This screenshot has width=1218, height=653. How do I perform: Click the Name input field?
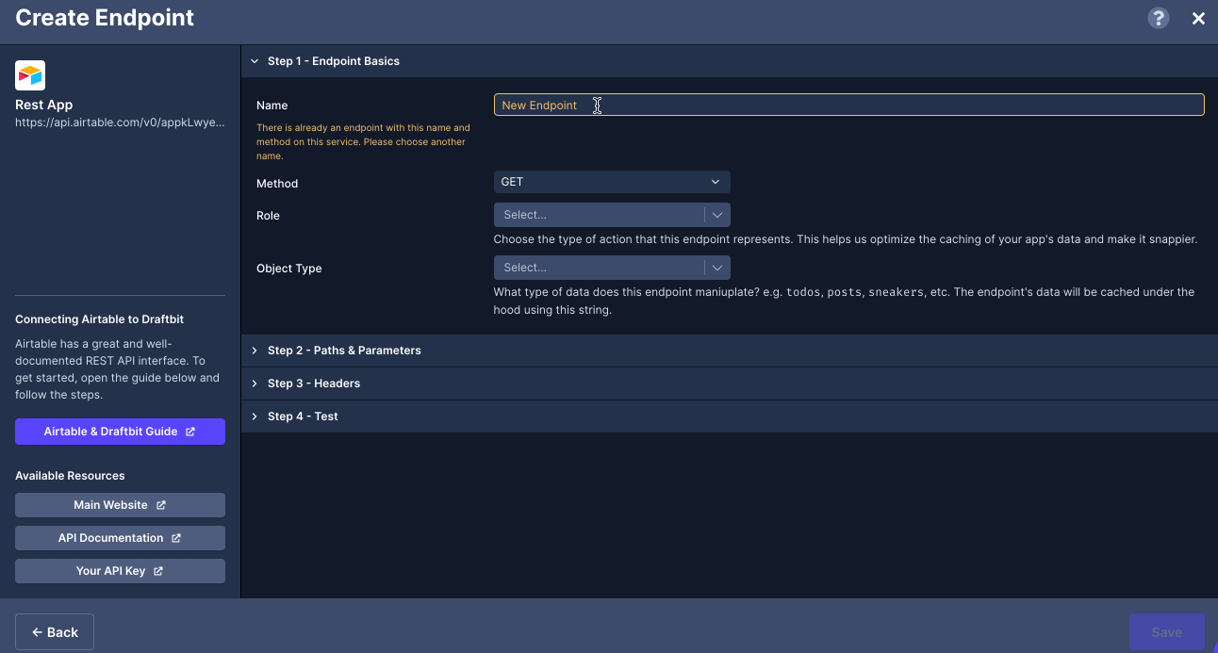[848, 105]
